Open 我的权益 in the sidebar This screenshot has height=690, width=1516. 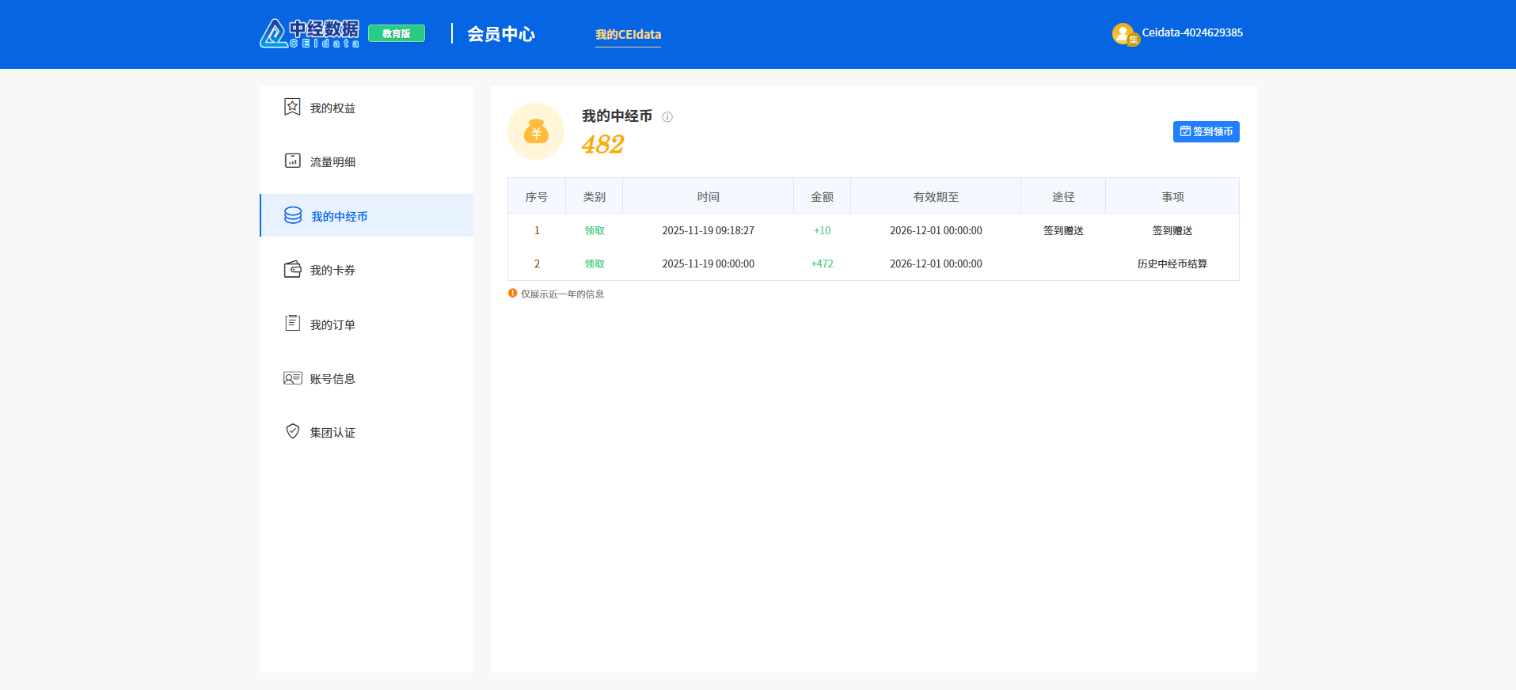coord(332,108)
